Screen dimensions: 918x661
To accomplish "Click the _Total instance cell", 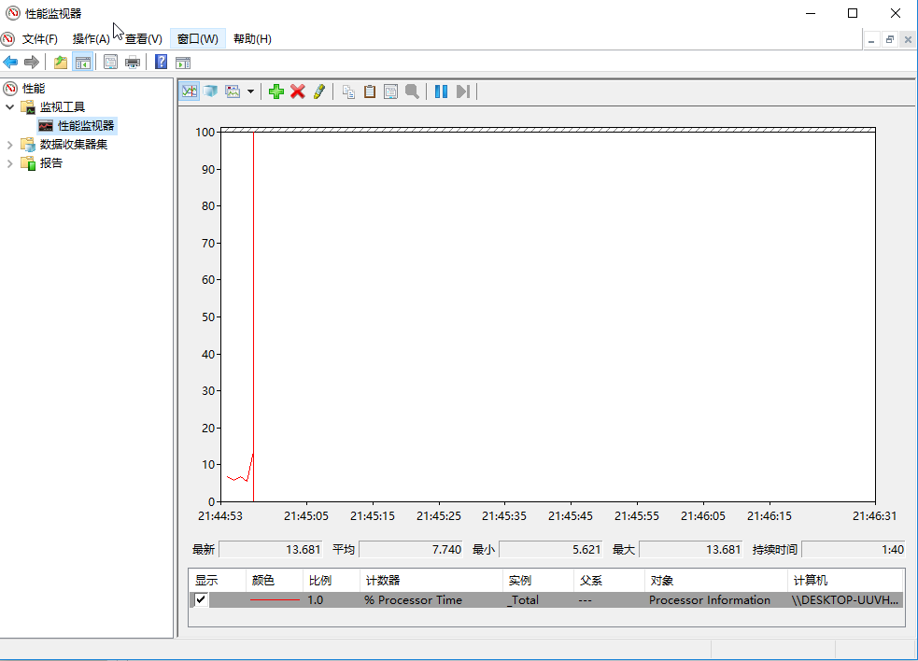I will [x=523, y=599].
